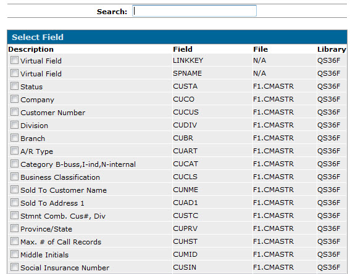Select the Company checkbox
The image size is (350, 274).
tap(15, 99)
